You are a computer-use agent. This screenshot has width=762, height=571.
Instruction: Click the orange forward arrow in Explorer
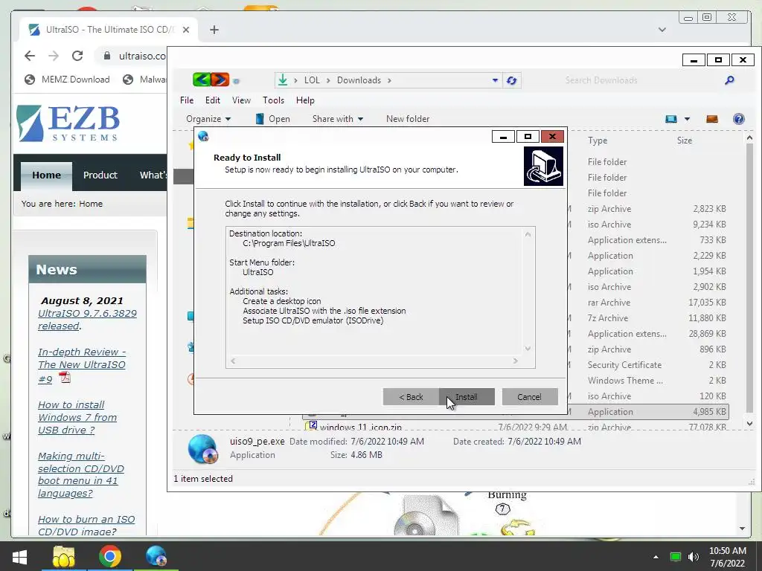coord(220,80)
